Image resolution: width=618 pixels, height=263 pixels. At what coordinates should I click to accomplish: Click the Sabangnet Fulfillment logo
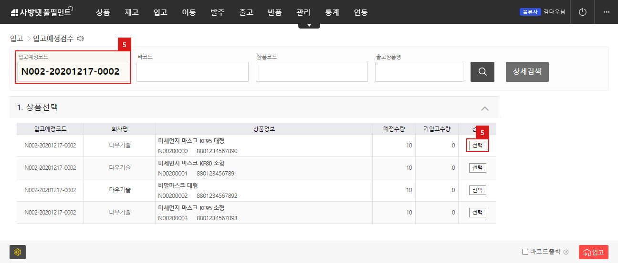[41, 12]
